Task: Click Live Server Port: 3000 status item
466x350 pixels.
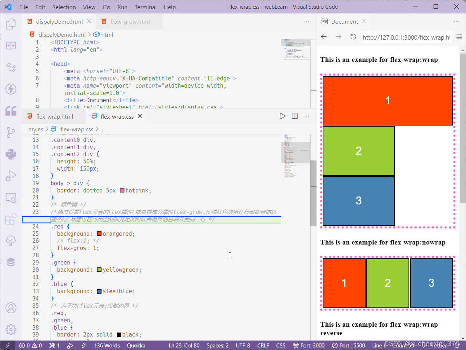Action: click(x=308, y=345)
